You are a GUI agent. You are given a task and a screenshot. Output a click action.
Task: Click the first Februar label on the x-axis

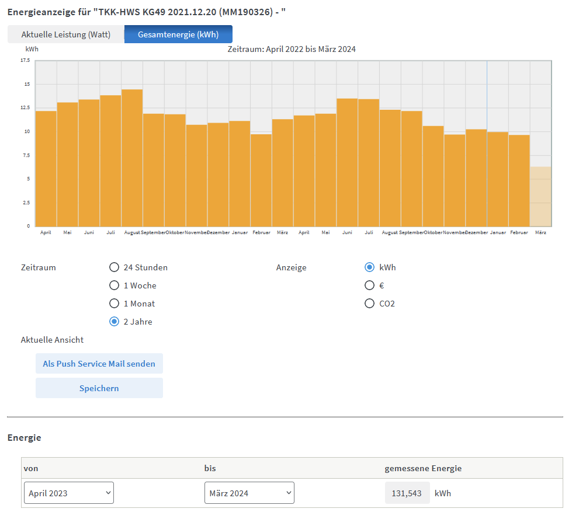262,232
